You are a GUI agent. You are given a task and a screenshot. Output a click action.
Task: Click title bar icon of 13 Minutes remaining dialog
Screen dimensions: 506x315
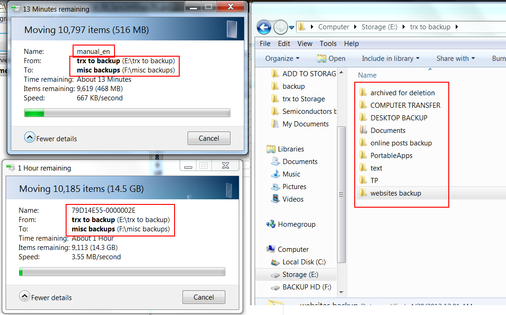tap(15, 9)
